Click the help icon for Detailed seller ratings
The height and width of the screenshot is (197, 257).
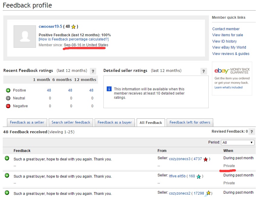tap(204, 71)
